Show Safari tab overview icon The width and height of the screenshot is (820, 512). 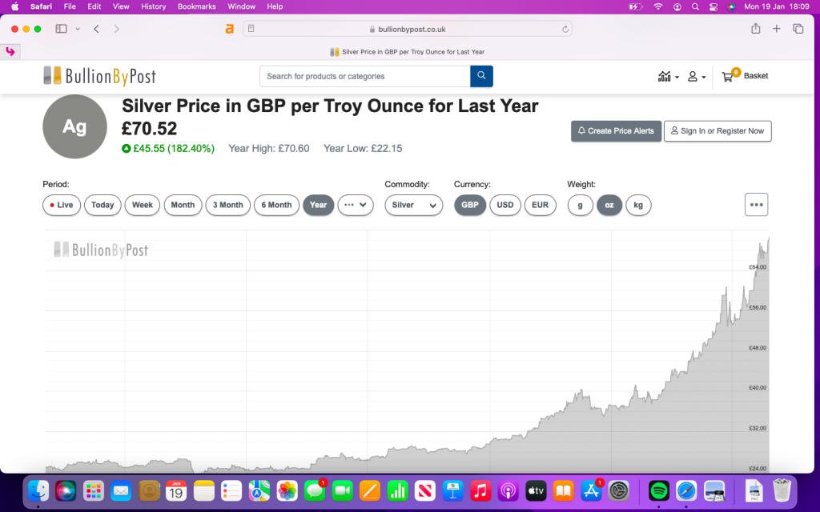(x=798, y=29)
